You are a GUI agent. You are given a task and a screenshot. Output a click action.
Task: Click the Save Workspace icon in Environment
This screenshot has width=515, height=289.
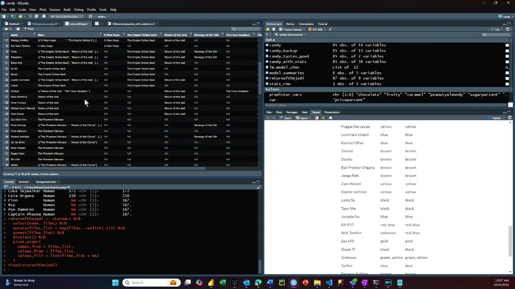(274, 29)
